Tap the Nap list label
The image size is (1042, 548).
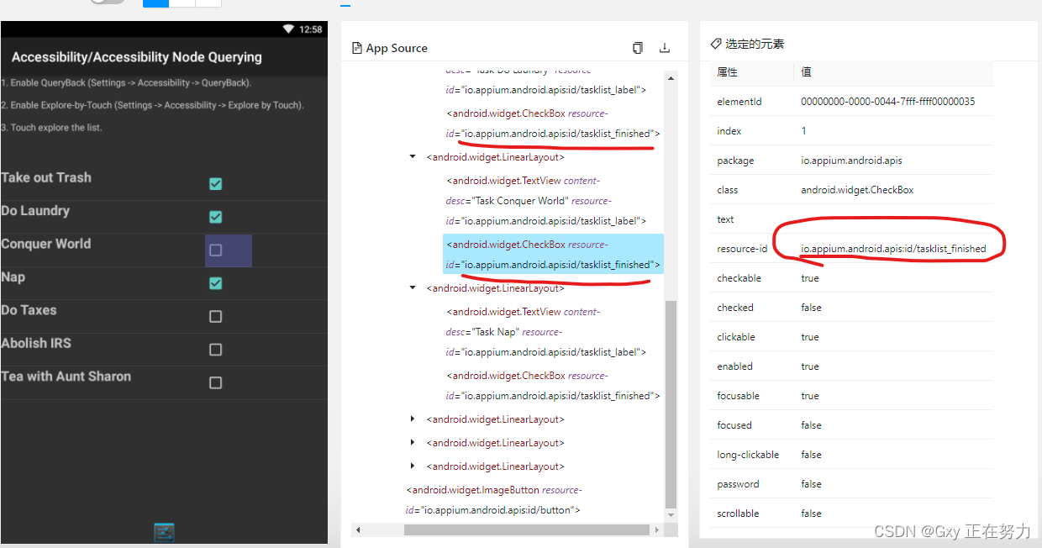point(13,277)
